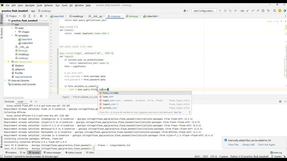This screenshot has width=287, height=161.
Task: Collapse the templates folder
Action: point(12,36)
